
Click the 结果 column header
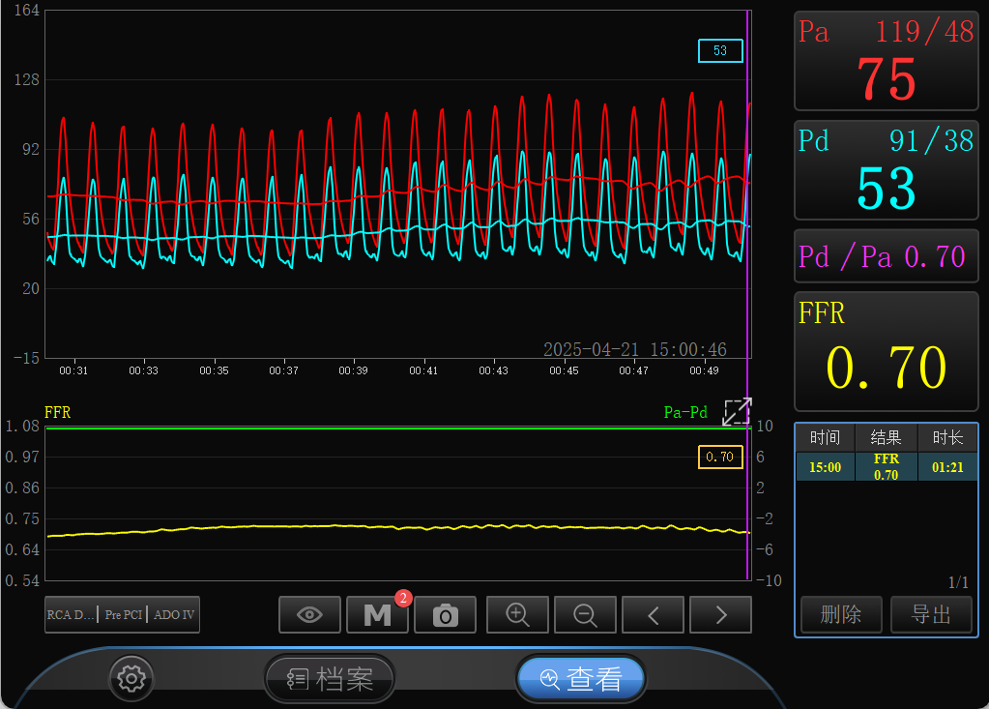click(887, 438)
